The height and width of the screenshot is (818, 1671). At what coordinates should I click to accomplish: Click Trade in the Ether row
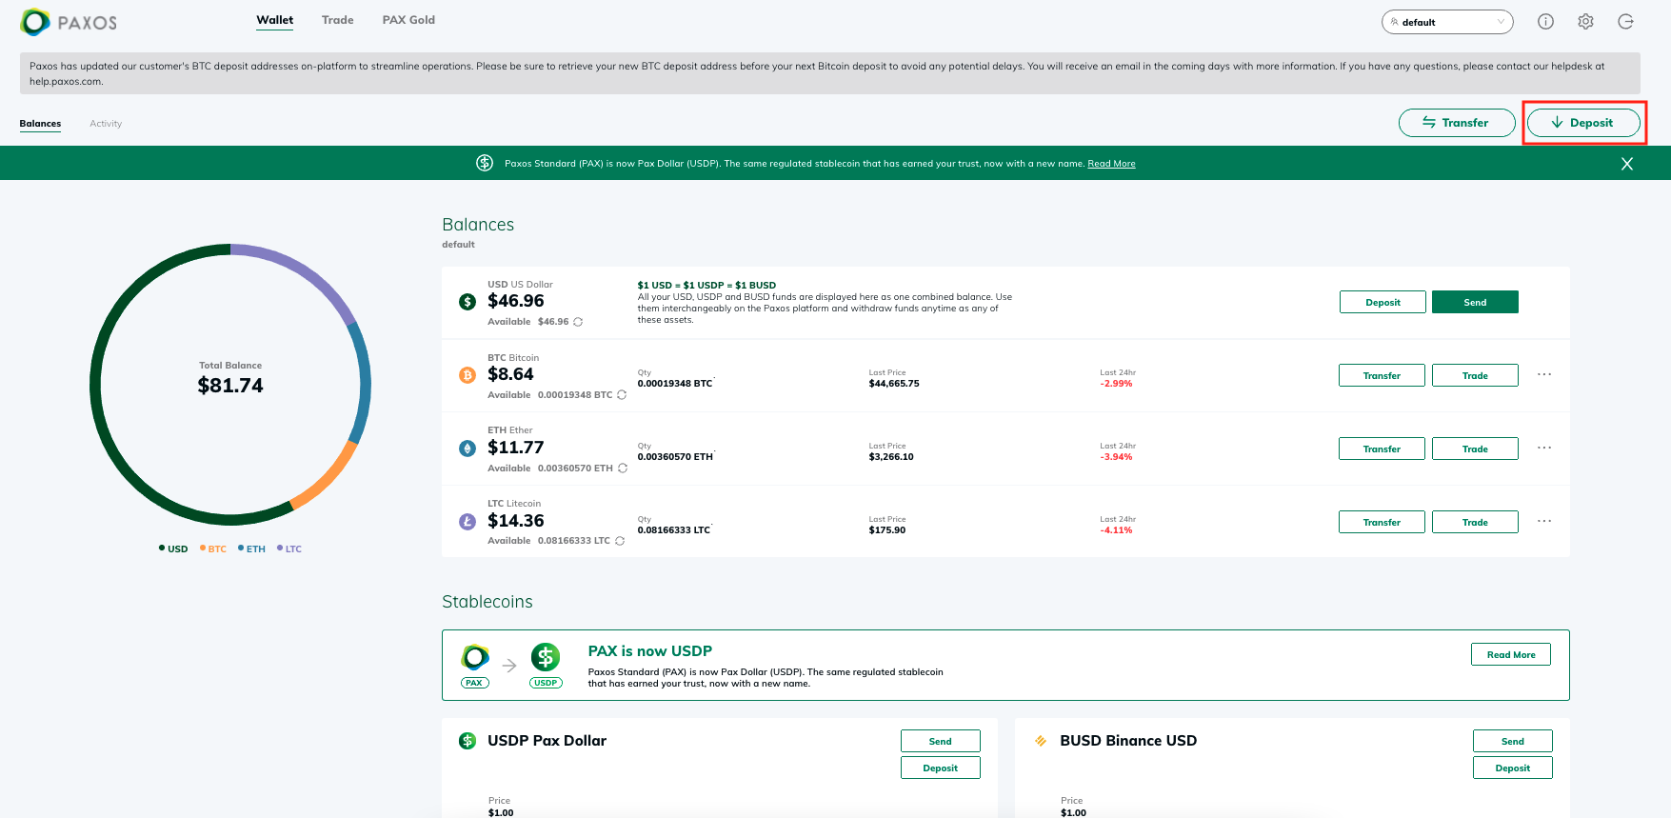[1475, 449]
